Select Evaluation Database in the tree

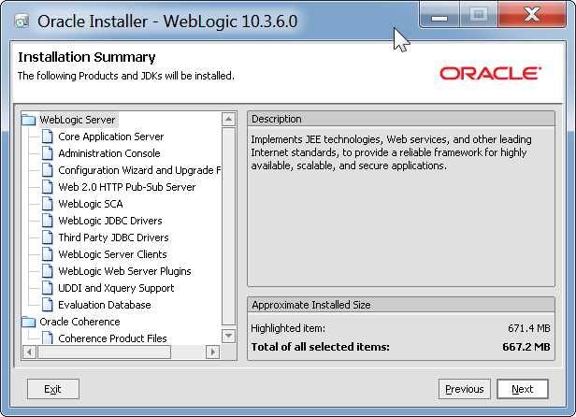pyautogui.click(x=105, y=305)
